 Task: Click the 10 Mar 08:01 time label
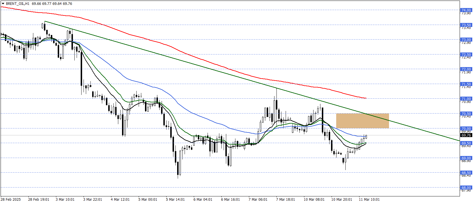314,199
